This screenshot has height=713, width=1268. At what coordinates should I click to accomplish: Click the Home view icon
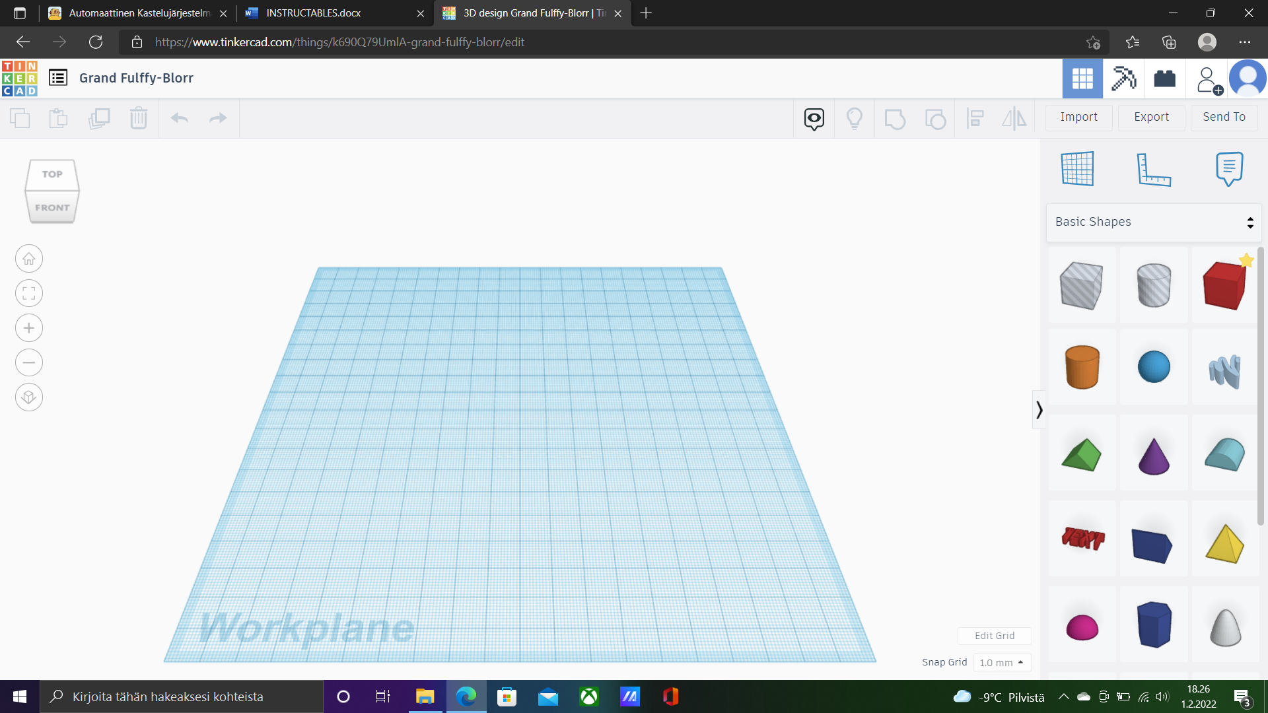click(x=29, y=259)
